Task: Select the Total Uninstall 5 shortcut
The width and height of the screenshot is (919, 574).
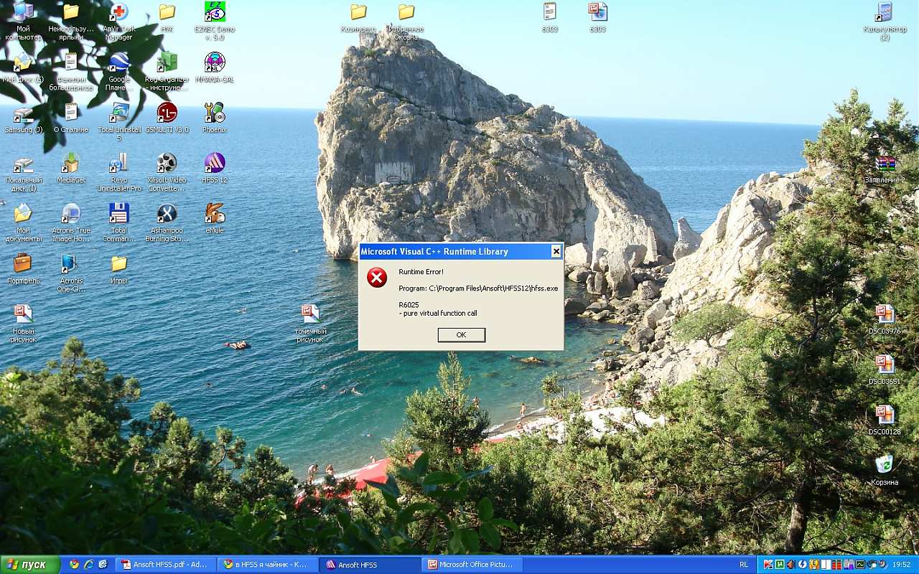Action: 118,121
